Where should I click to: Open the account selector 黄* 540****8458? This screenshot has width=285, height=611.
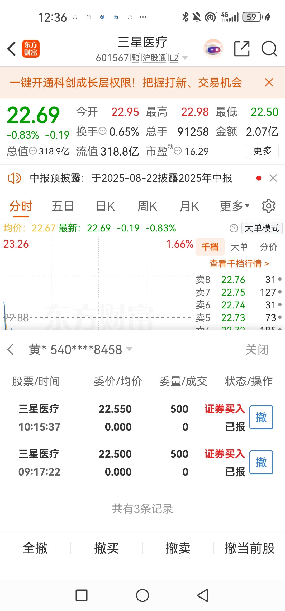(80, 350)
